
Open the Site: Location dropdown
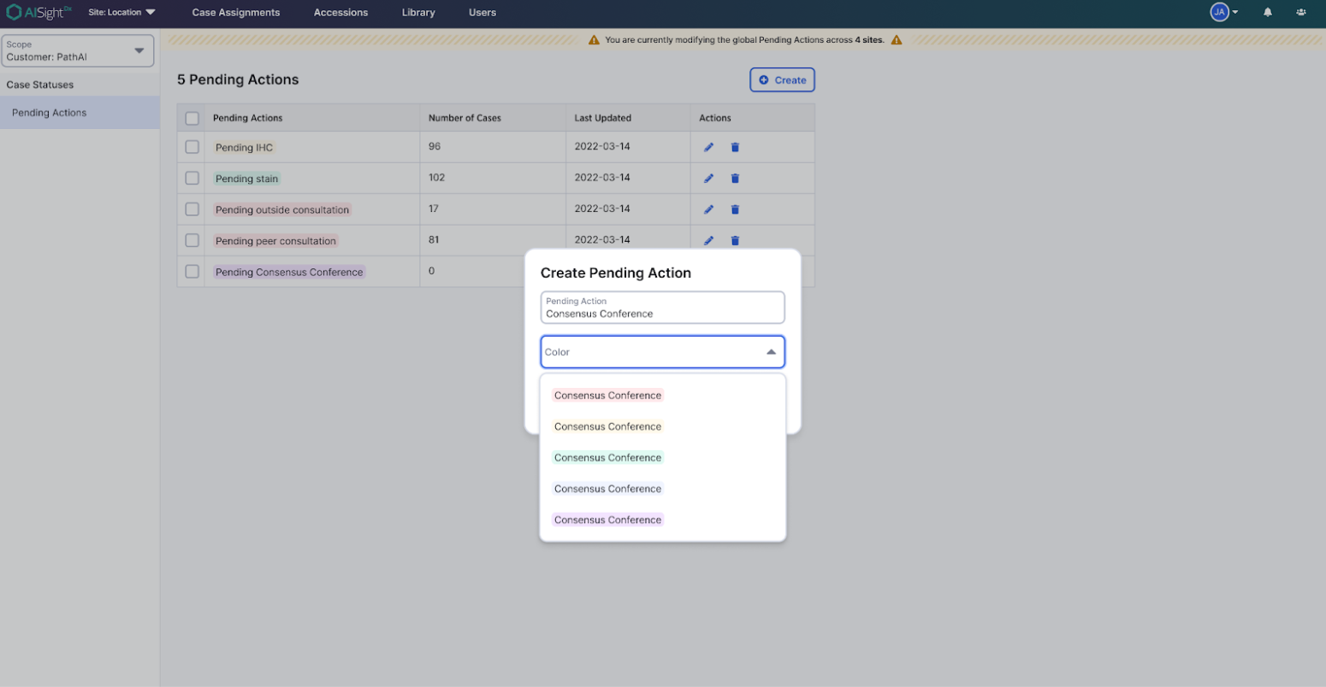(121, 12)
